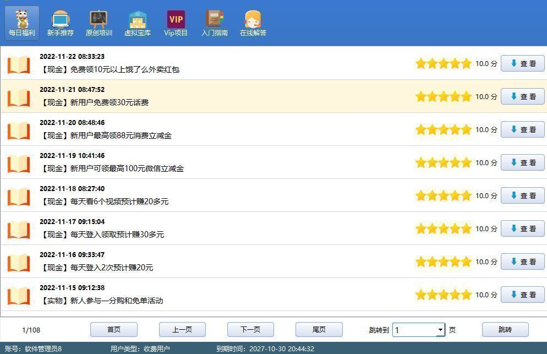Click 查看 for the 88元消费立减金 entry
The width and height of the screenshot is (547, 354).
(522, 129)
